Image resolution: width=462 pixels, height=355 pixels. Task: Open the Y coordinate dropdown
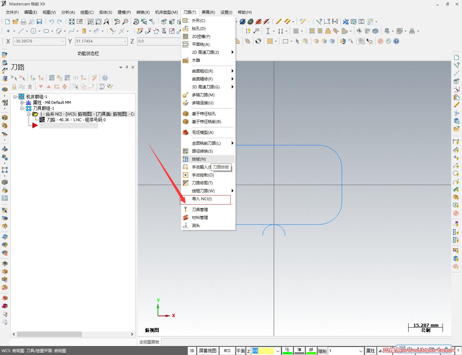pos(125,41)
